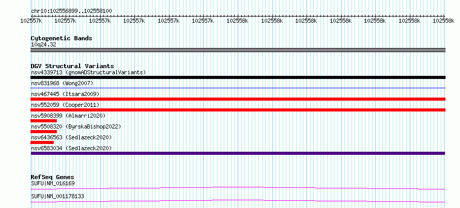Click the RefSeq Genes track heading
The width and height of the screenshot is (460, 208).
point(53,177)
